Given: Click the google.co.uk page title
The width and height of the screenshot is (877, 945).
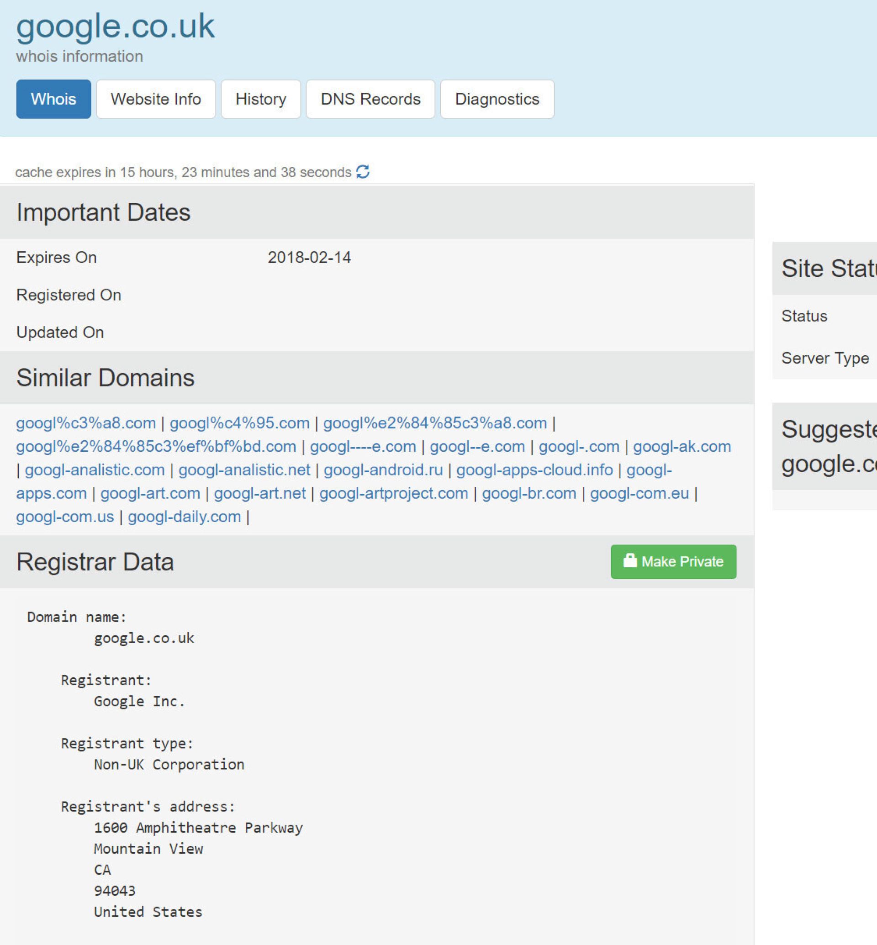Looking at the screenshot, I should [x=115, y=26].
